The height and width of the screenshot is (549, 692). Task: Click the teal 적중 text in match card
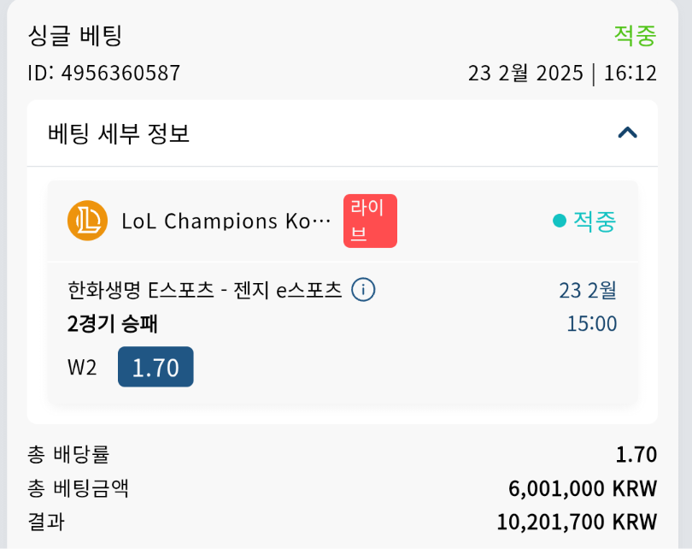pos(595,221)
